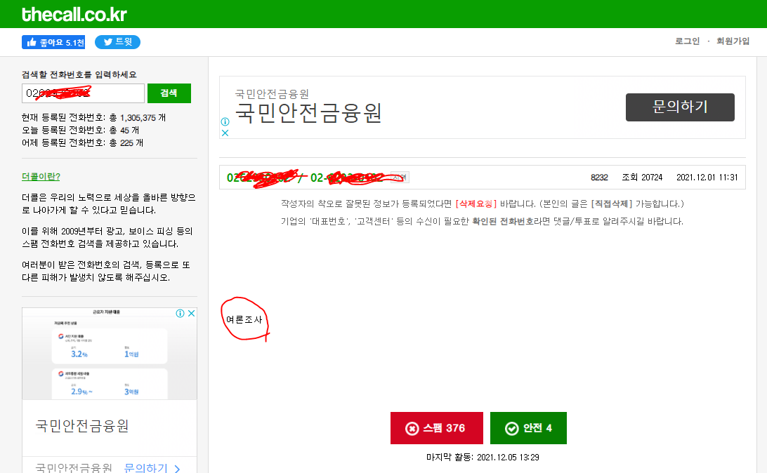
Task: Click the Facebook 좋아요 like button
Action: pyautogui.click(x=53, y=43)
